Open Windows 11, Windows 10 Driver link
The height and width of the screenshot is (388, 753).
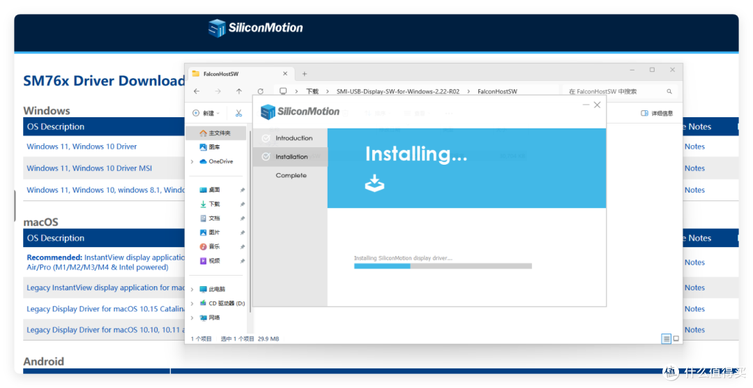[x=82, y=147]
